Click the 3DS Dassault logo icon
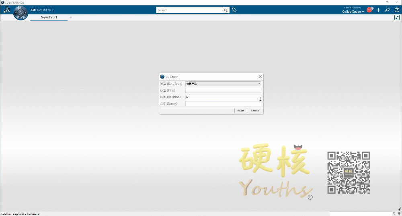Screen dimensions: 402x216 pos(6,10)
